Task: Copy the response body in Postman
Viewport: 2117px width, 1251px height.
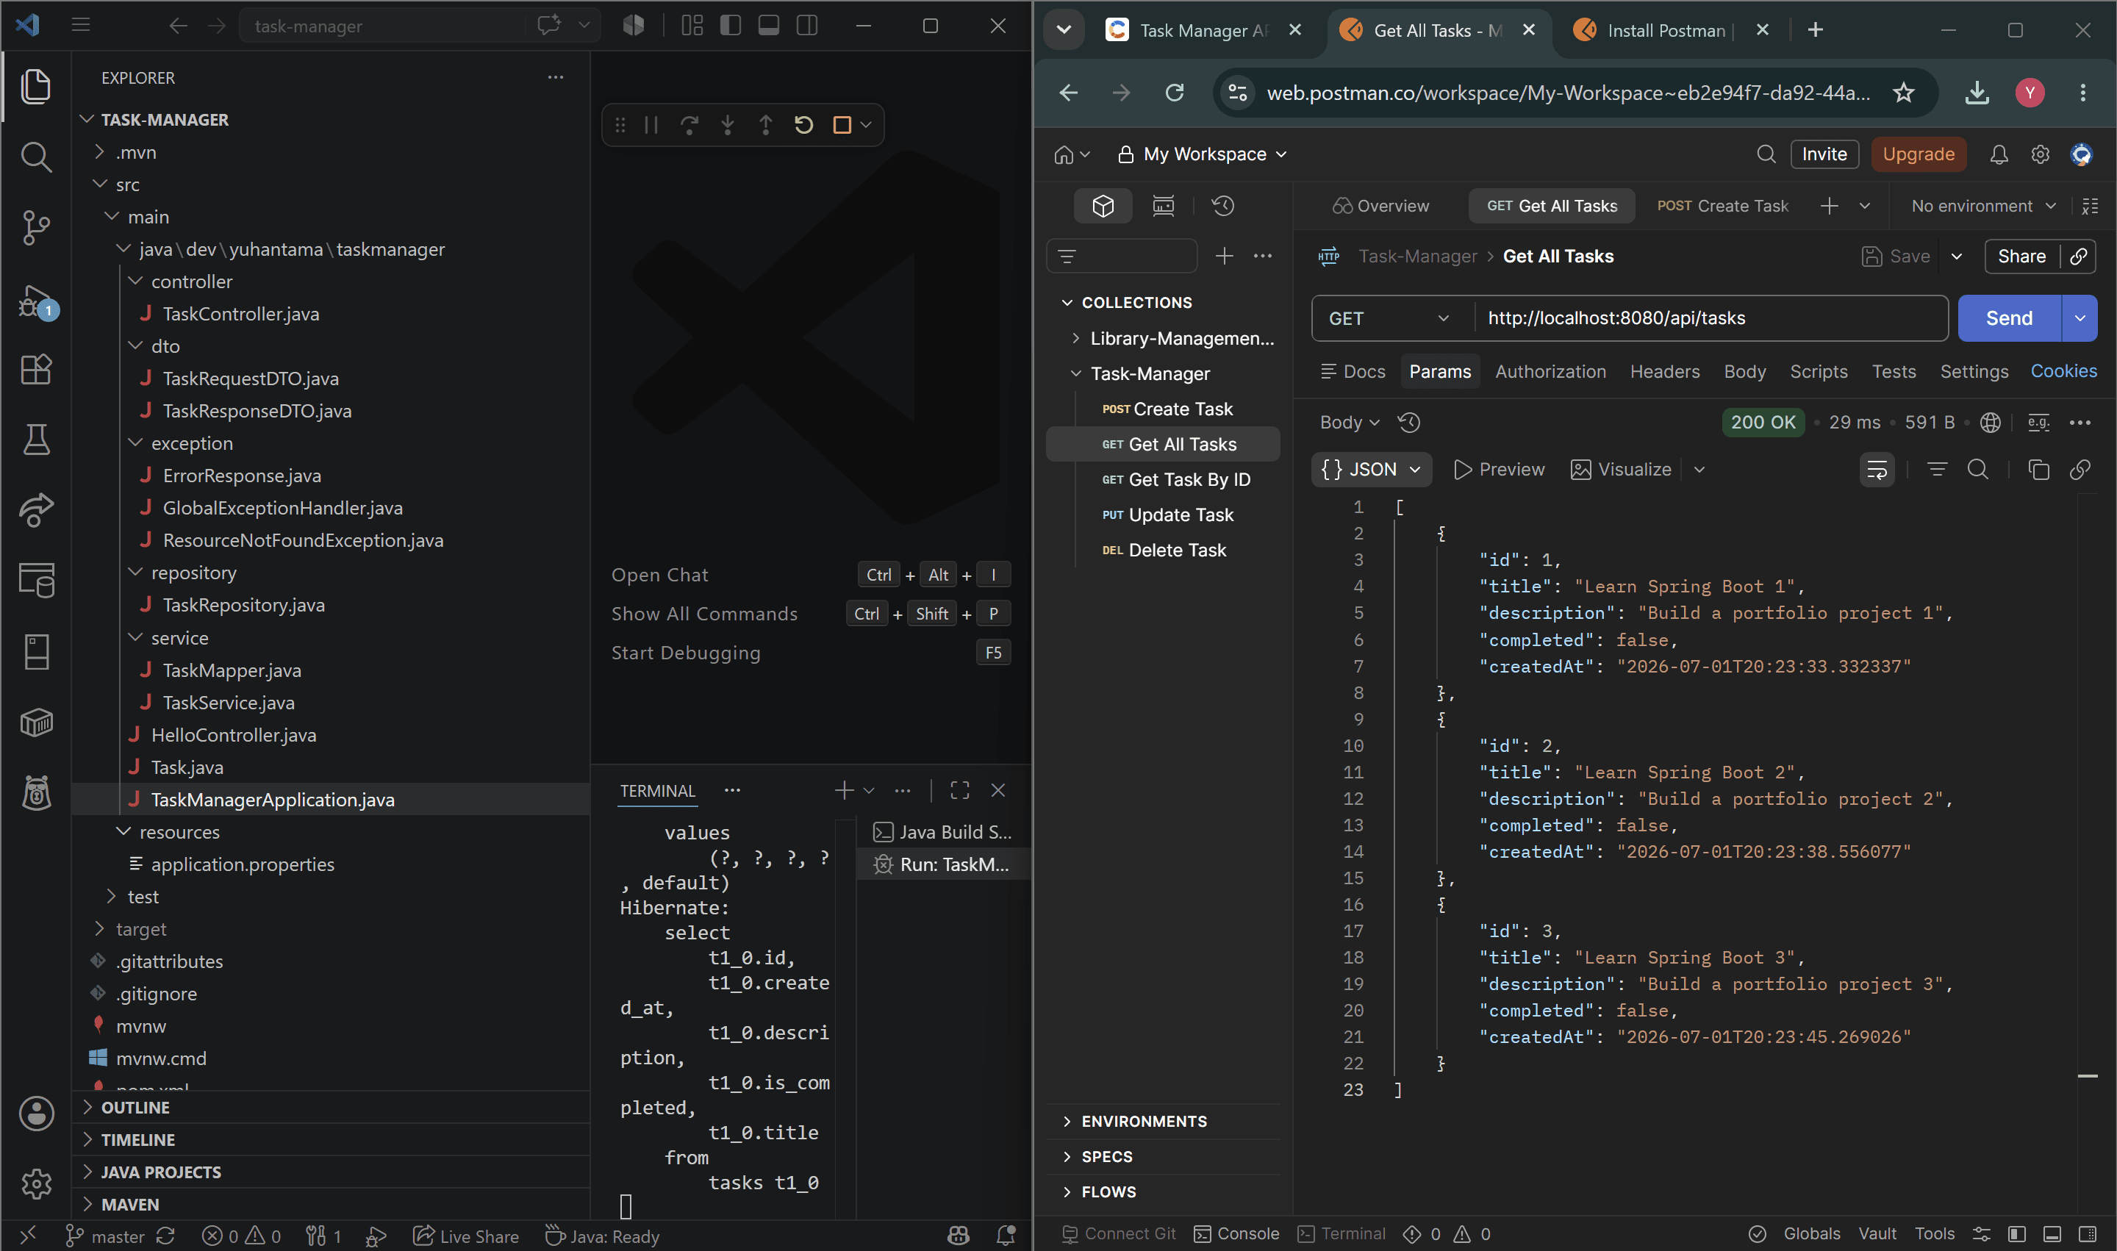Action: [x=2038, y=470]
